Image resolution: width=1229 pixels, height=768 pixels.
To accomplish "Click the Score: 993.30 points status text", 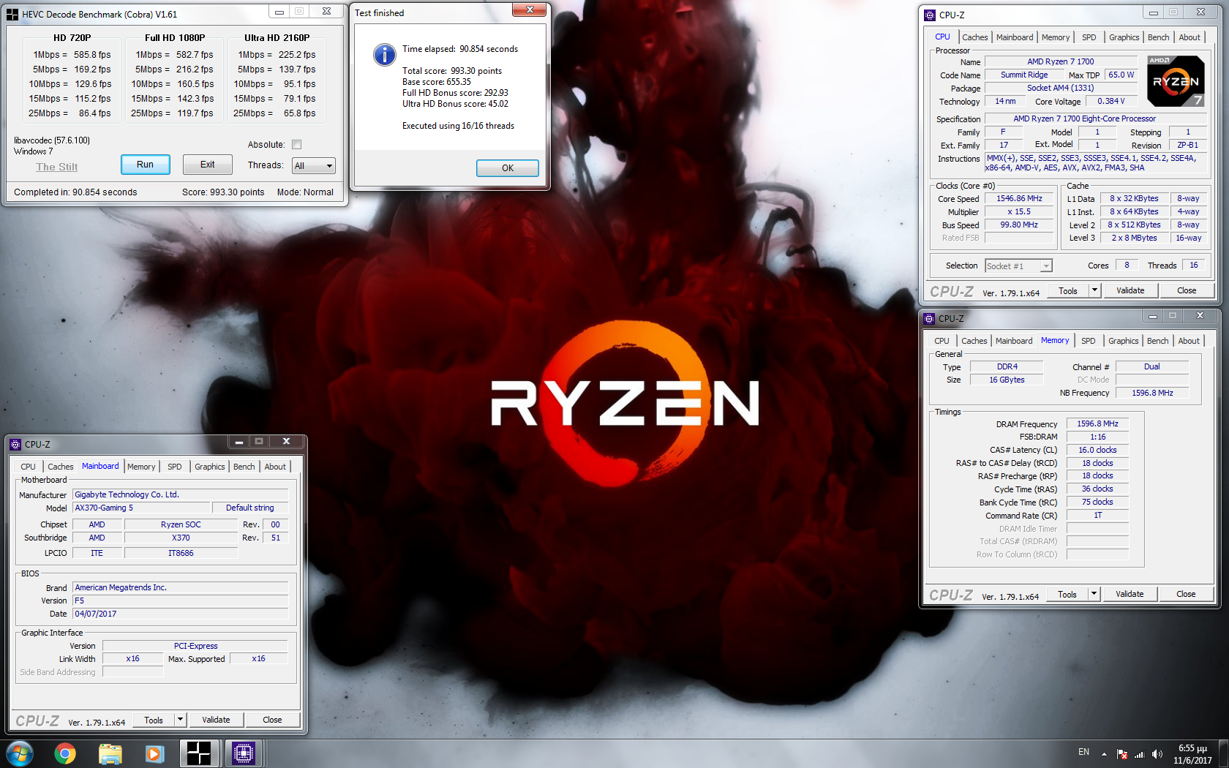I will (223, 192).
